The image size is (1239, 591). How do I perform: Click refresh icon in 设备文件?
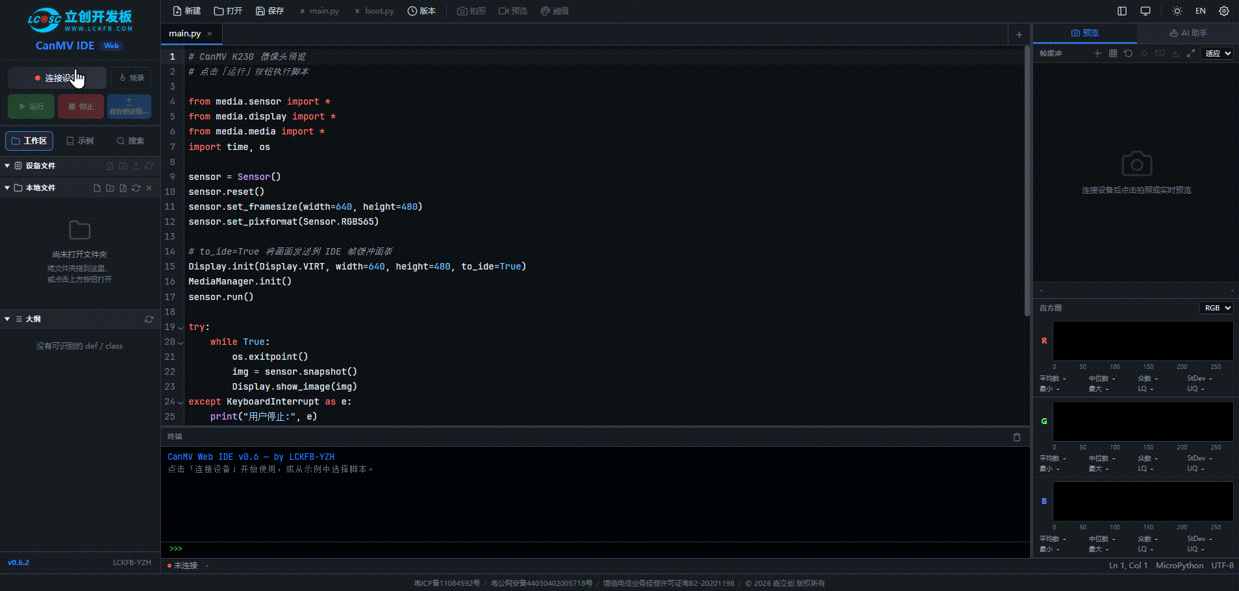(149, 166)
